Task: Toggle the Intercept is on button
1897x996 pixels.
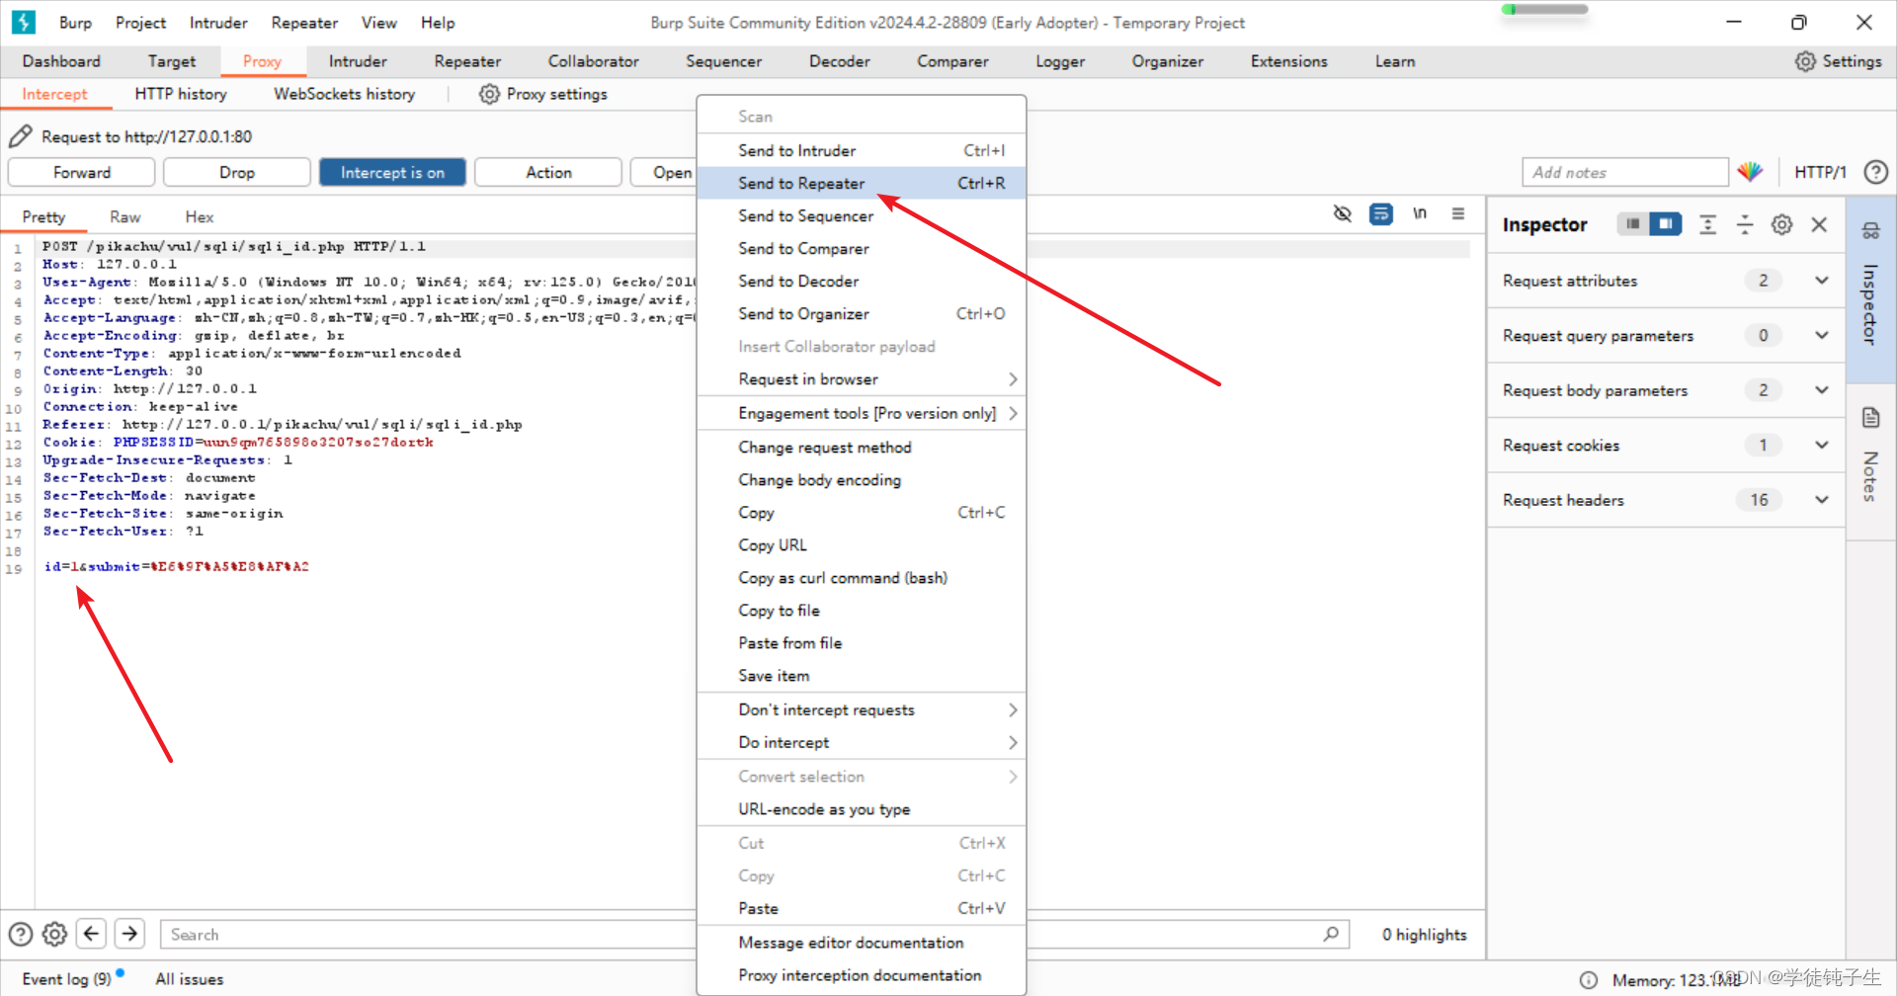Action: point(392,172)
